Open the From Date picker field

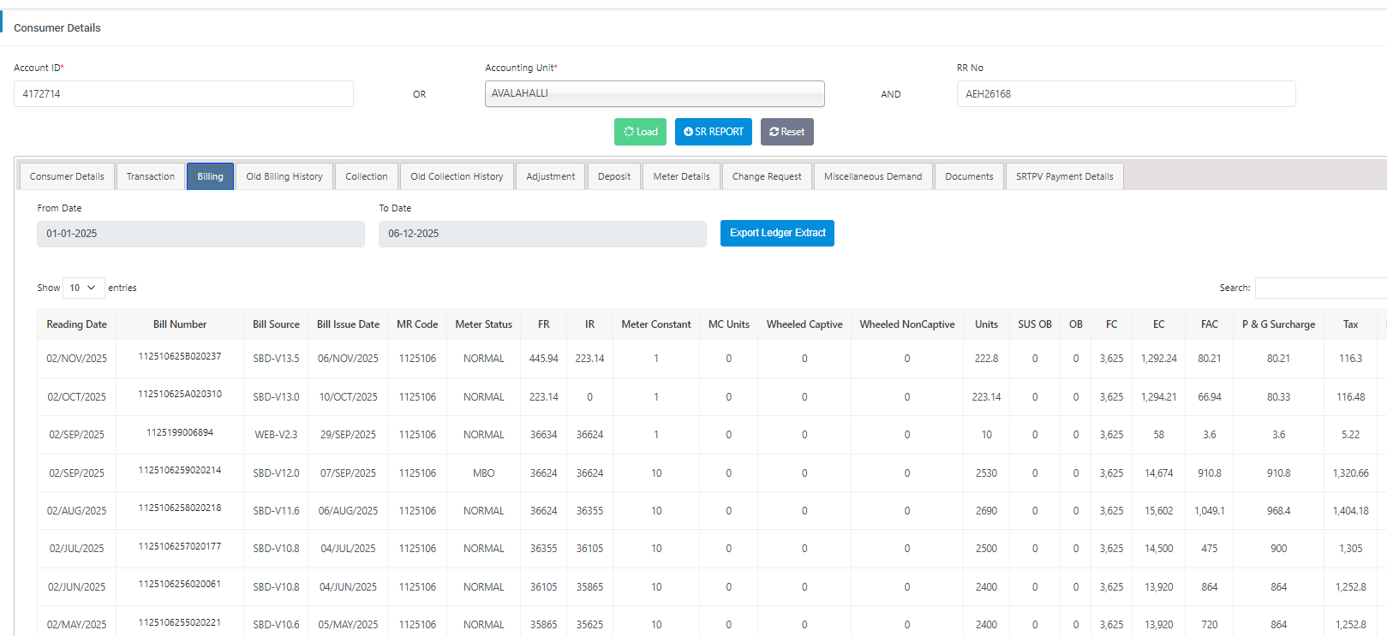[x=200, y=234]
